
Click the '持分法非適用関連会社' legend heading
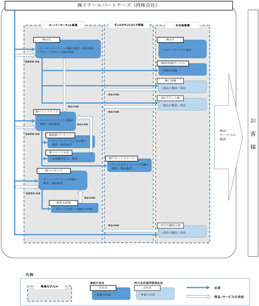[x=148, y=283]
